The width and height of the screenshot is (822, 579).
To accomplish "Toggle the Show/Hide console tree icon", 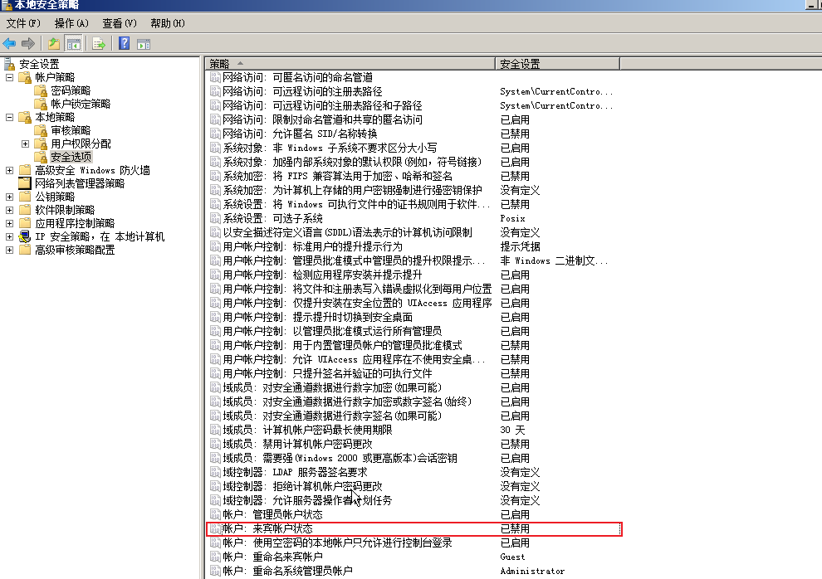I will click(x=73, y=44).
